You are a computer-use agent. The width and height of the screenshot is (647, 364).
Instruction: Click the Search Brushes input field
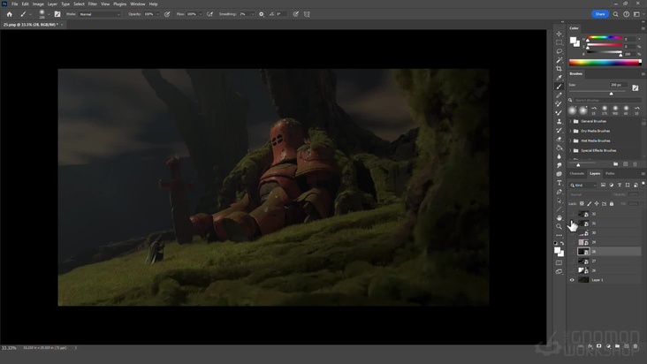(607, 100)
